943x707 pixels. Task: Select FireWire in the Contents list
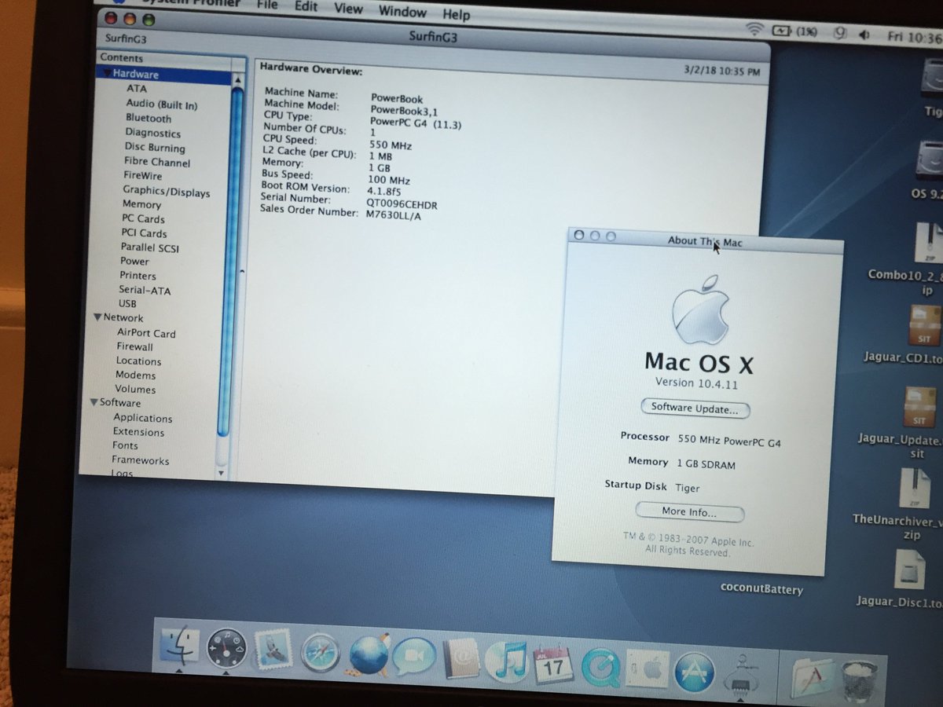pos(143,176)
